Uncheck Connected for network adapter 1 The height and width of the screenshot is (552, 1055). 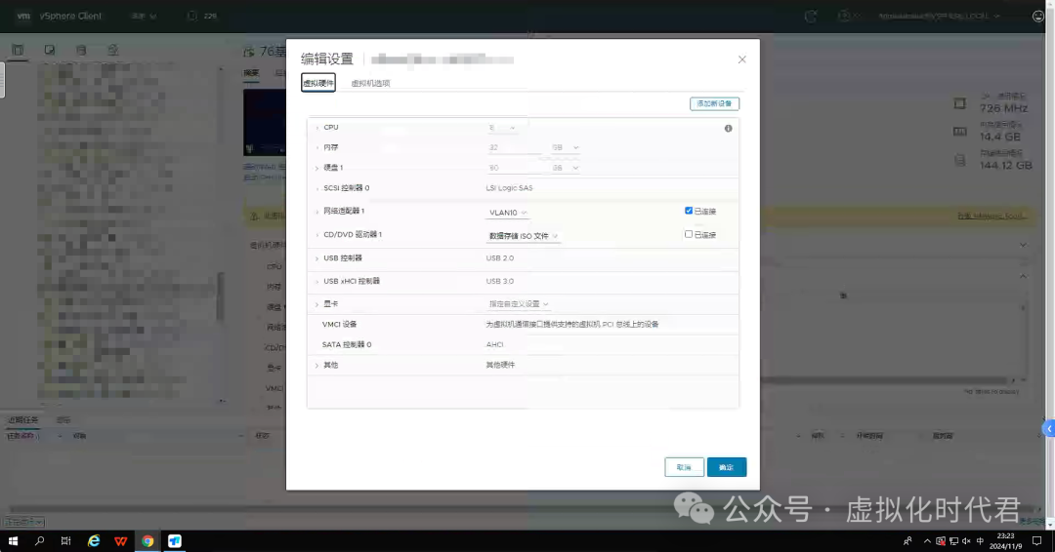pos(689,211)
